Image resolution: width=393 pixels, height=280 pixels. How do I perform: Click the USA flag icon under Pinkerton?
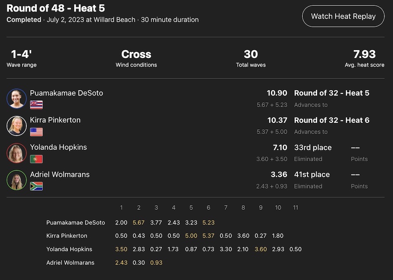pos(36,132)
